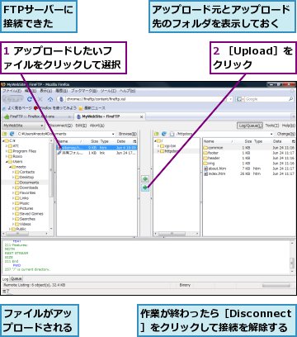Click the local pane up-folder icon
The image size is (297, 337).
point(5,134)
